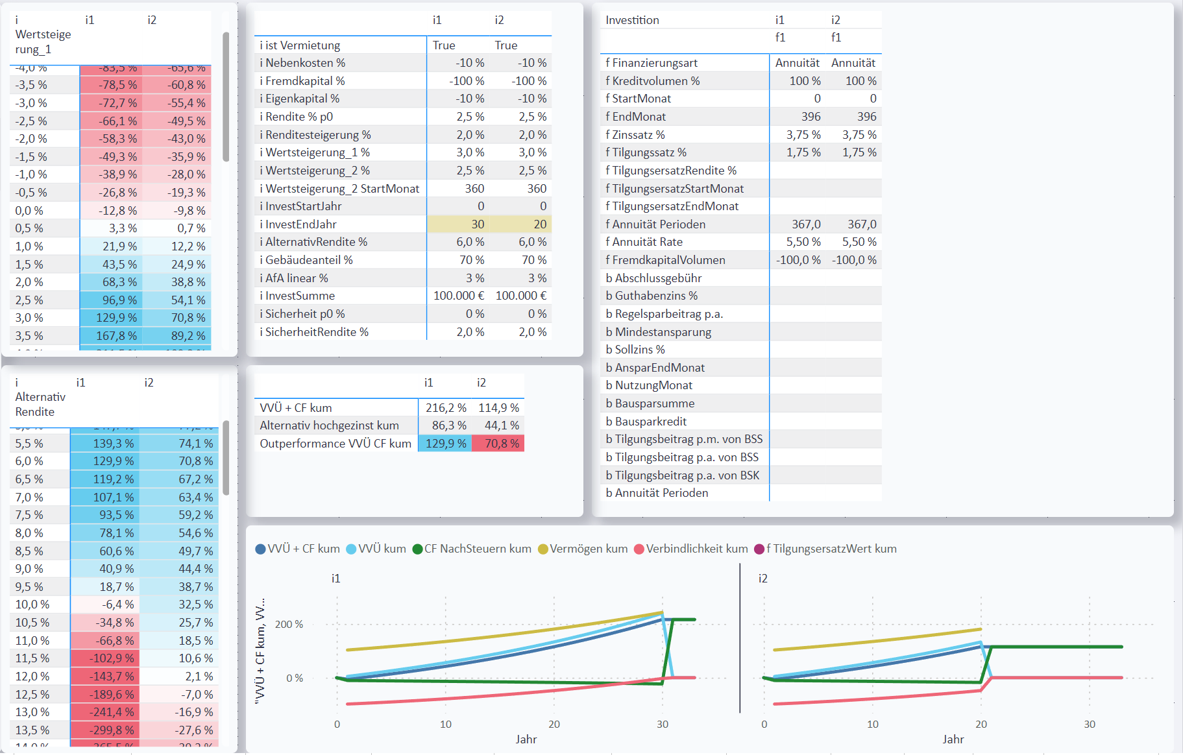Select the f Tilgungssatz % row label
1183x755 pixels.
(x=646, y=152)
